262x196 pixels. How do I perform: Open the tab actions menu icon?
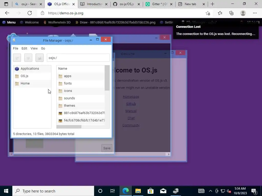click(x=6, y=4)
